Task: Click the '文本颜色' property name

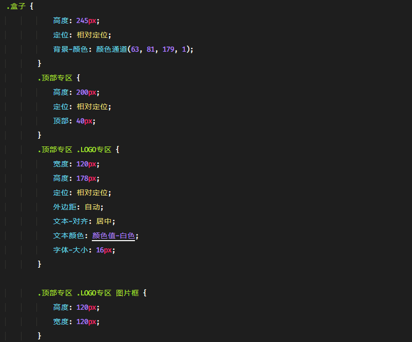Action: [69, 236]
